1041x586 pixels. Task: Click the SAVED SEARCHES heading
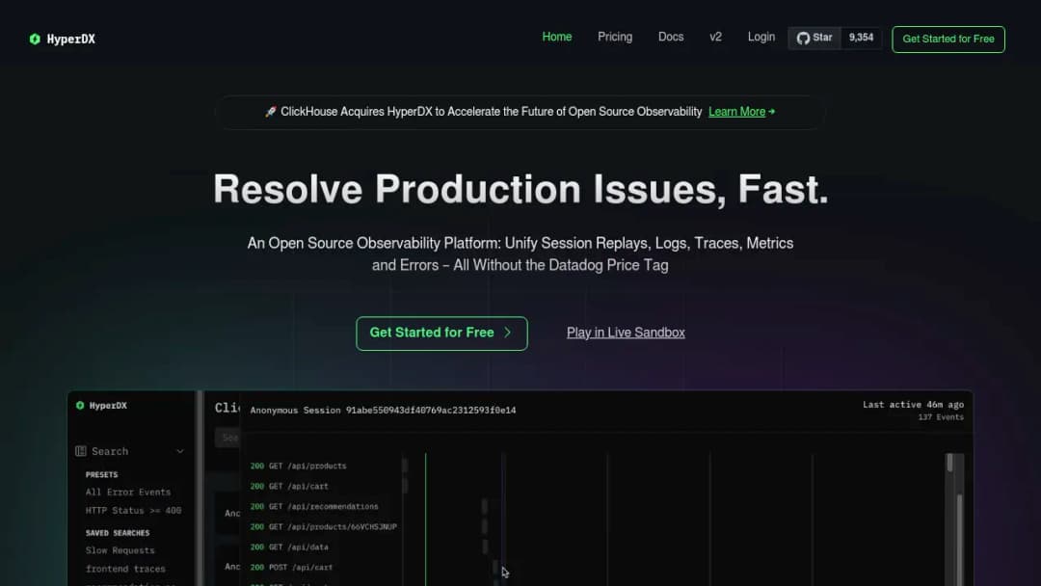[118, 533]
